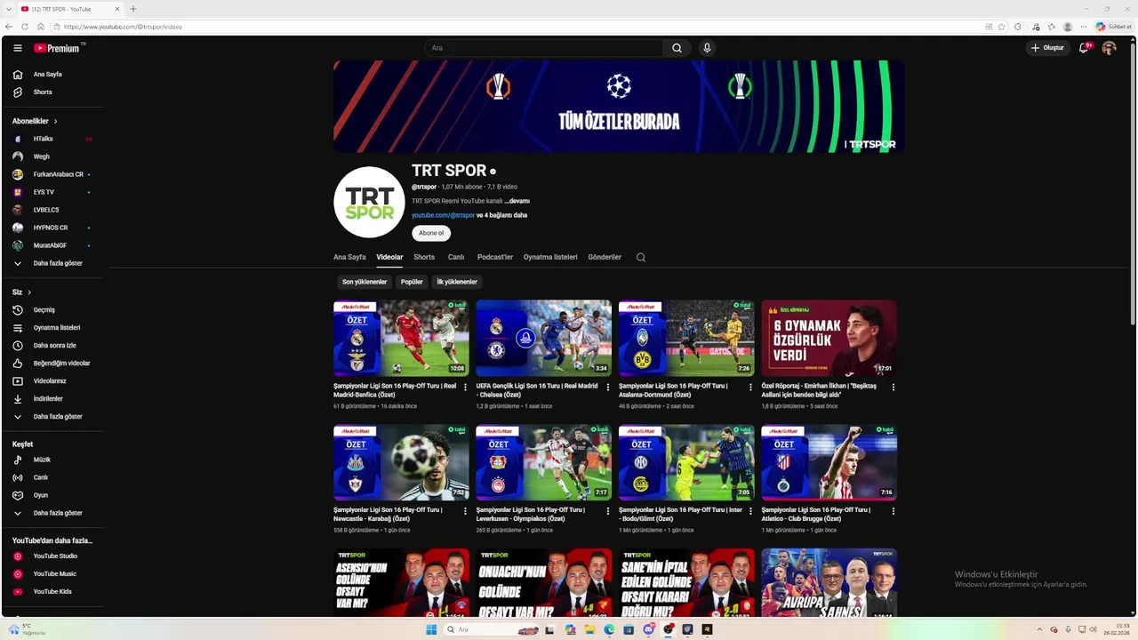
Task: Launch YouTube Kids from the sidebar
Action: tap(53, 592)
